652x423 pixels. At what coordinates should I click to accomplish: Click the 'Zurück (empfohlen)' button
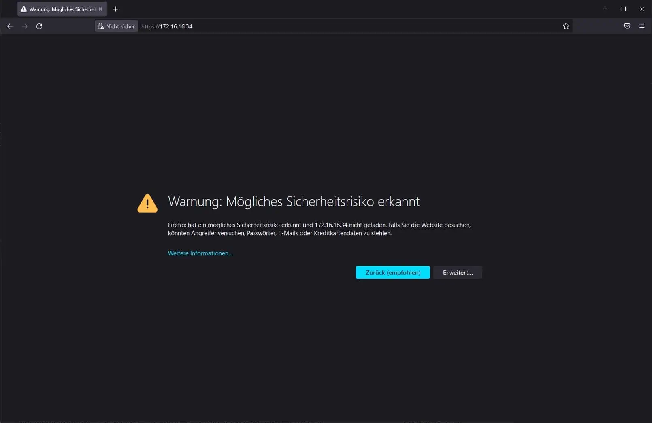393,272
